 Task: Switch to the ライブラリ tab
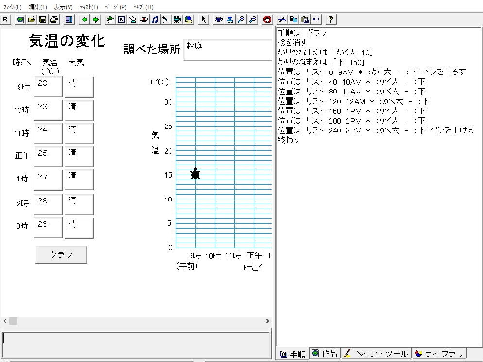[439, 354]
